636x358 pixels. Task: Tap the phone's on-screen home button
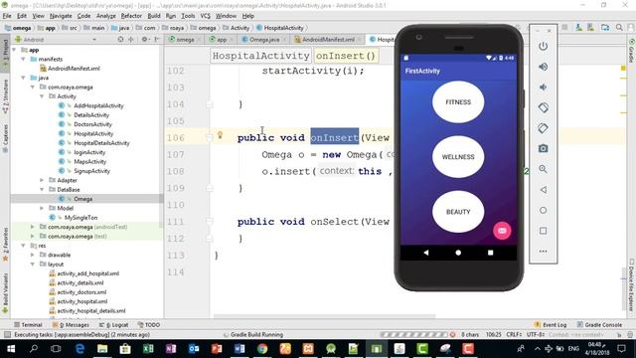(458, 253)
